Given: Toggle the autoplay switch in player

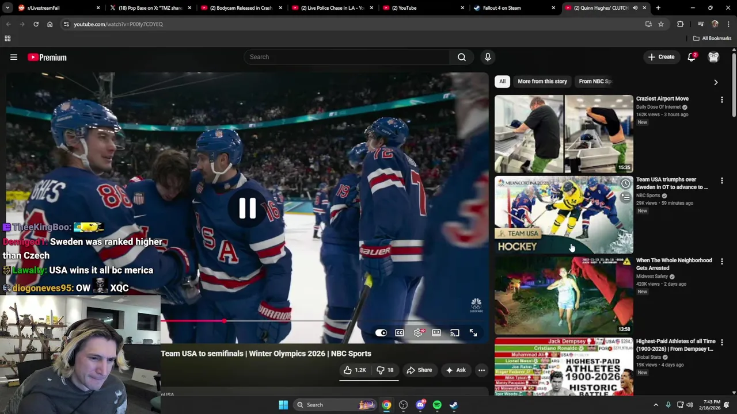Looking at the screenshot, I should [x=381, y=333].
